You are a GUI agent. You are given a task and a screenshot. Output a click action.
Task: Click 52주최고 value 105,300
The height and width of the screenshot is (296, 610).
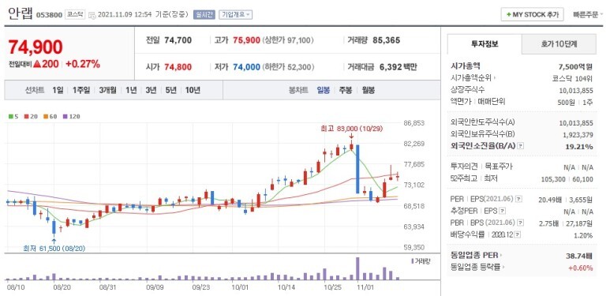[553, 179]
